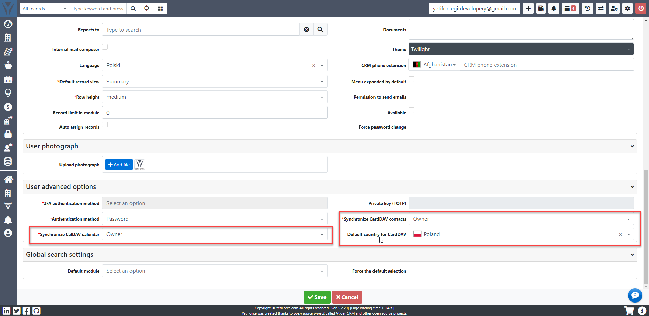
Task: Collapse the User photograph section
Action: click(x=632, y=146)
